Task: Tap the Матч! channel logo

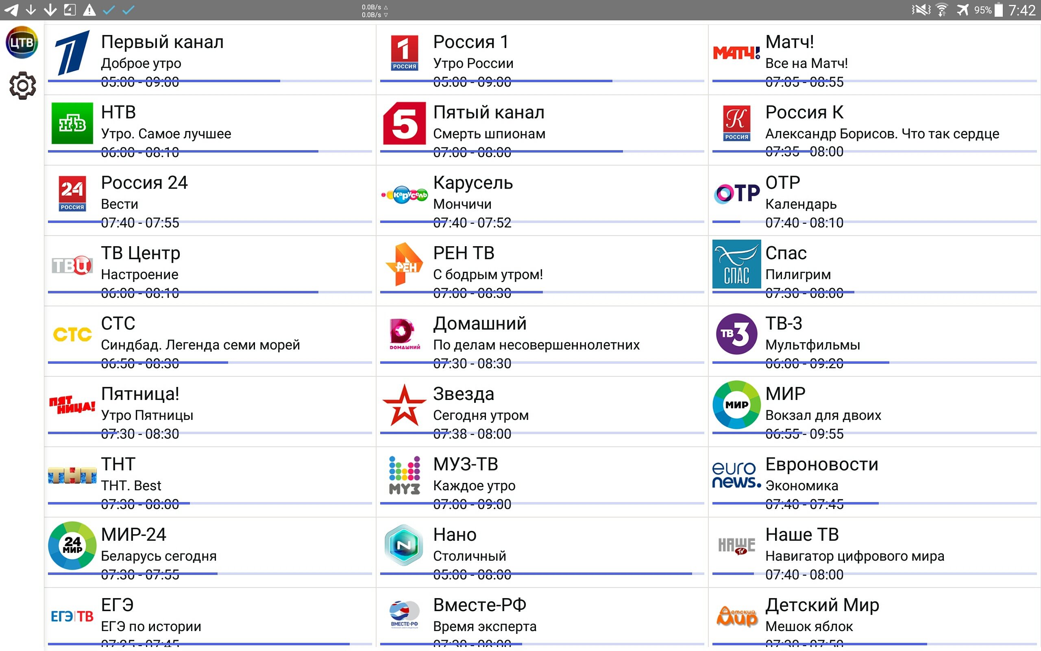Action: click(x=736, y=53)
